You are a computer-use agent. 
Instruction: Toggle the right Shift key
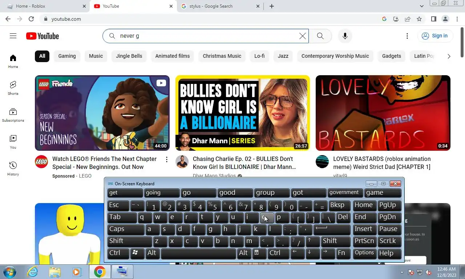pos(336,241)
